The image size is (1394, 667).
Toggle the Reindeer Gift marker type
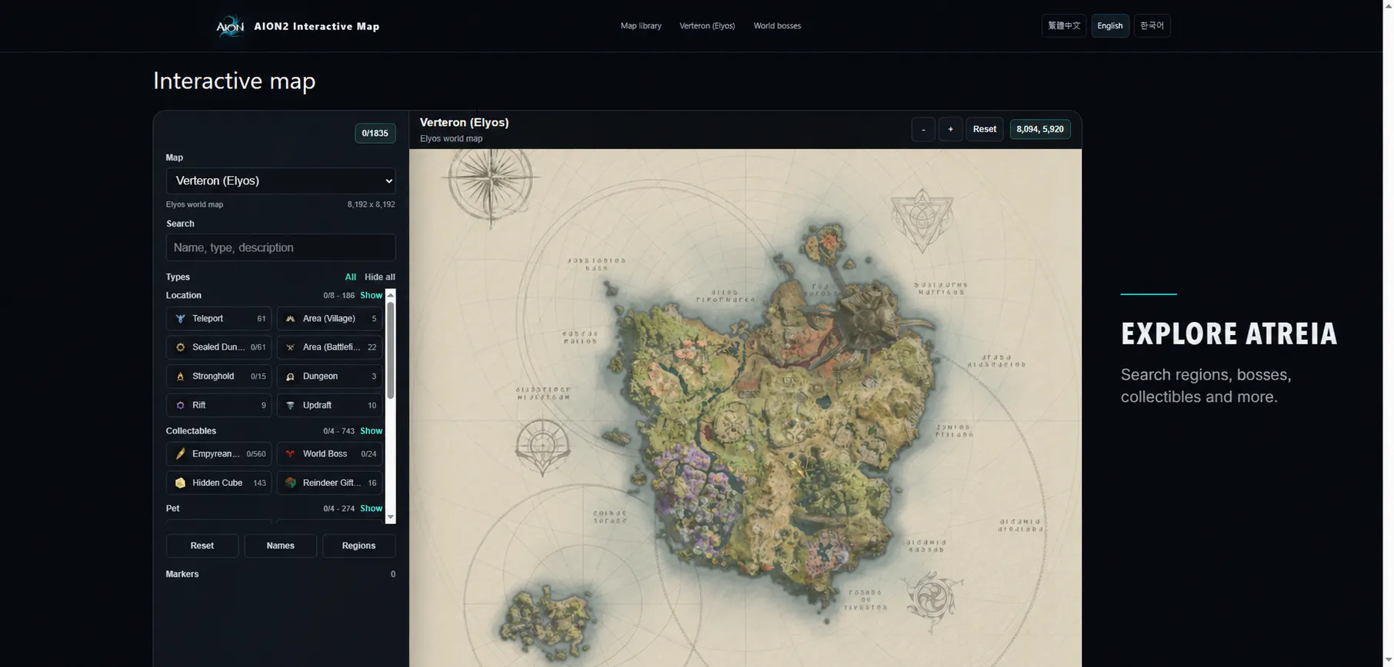(x=330, y=483)
